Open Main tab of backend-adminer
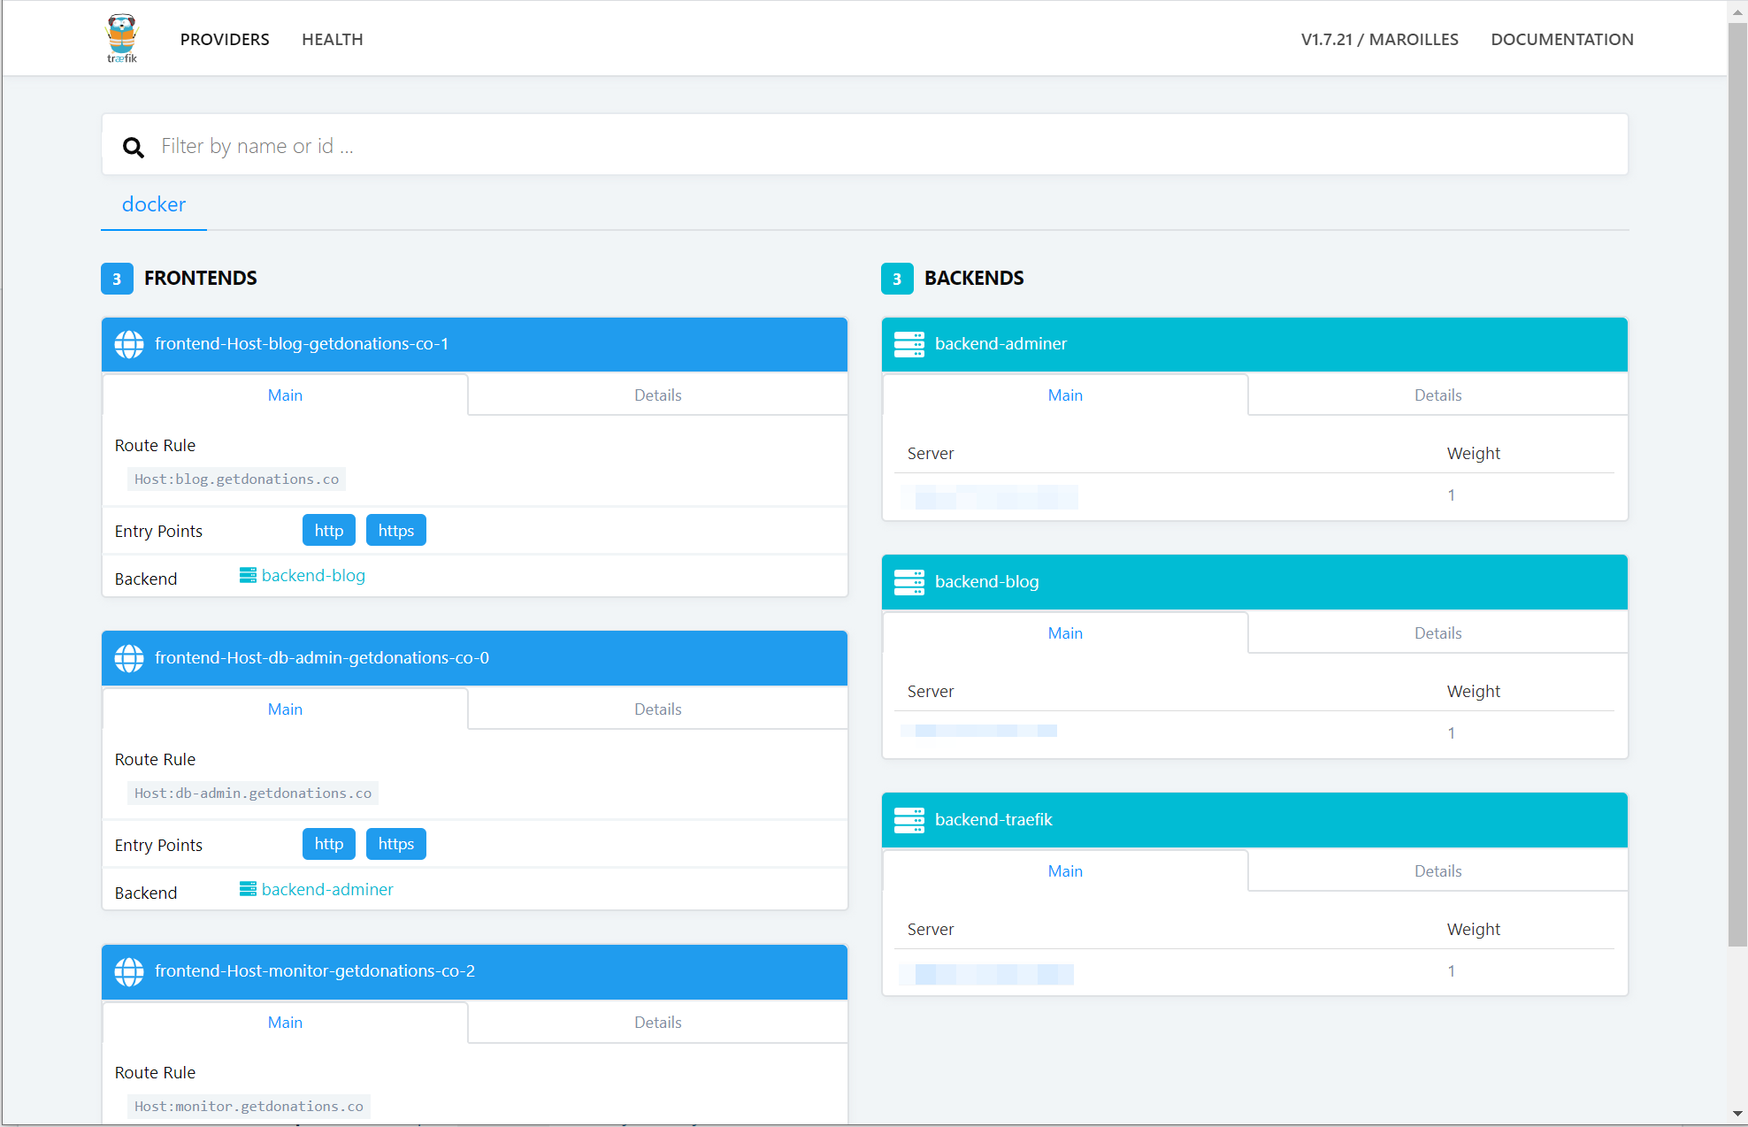This screenshot has width=1748, height=1127. [x=1065, y=395]
